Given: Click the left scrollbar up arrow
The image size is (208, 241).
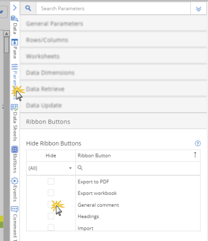Looking at the screenshot, I should click(6, 34).
